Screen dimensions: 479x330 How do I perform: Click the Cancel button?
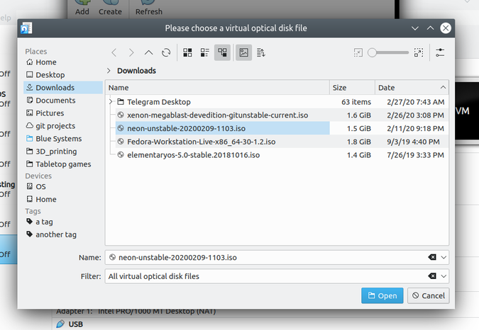428,295
